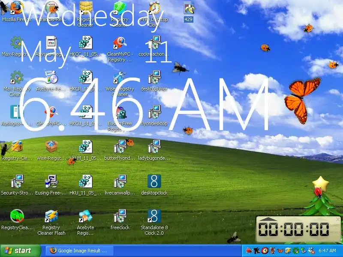Click the timer's 00:00:00 digital display
Viewport: 343px width, 257px height.
coord(294,230)
